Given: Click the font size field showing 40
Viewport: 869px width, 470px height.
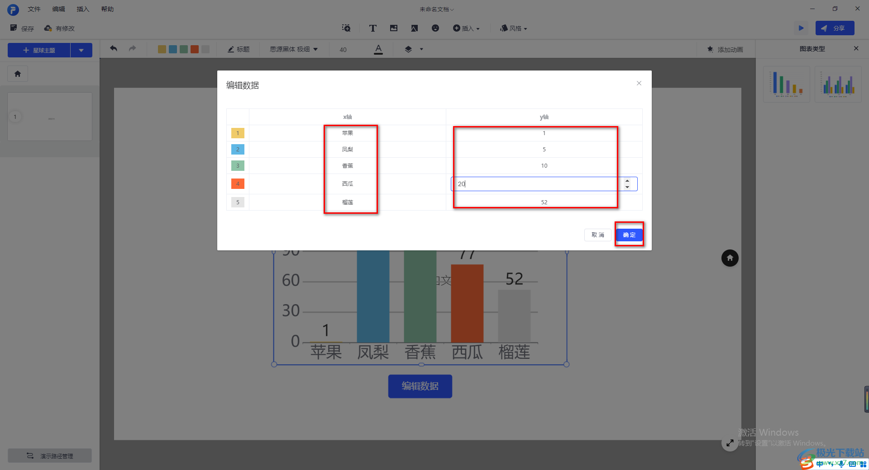Looking at the screenshot, I should coord(343,49).
